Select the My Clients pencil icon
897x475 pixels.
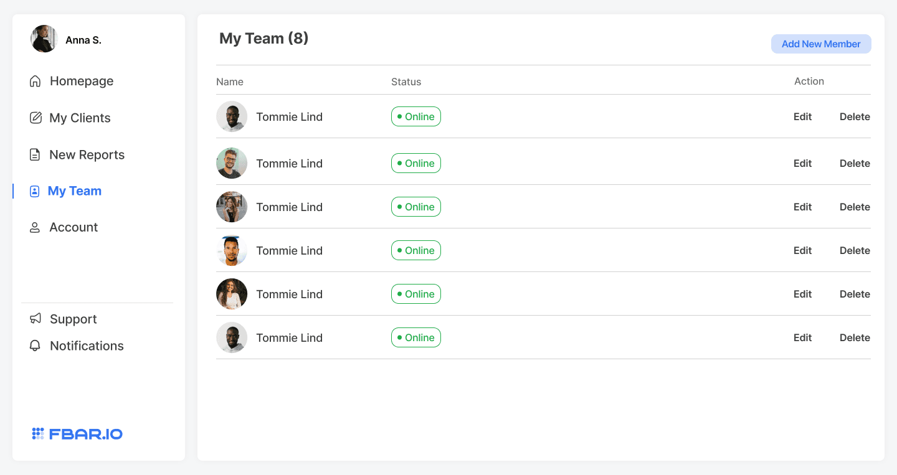(36, 117)
